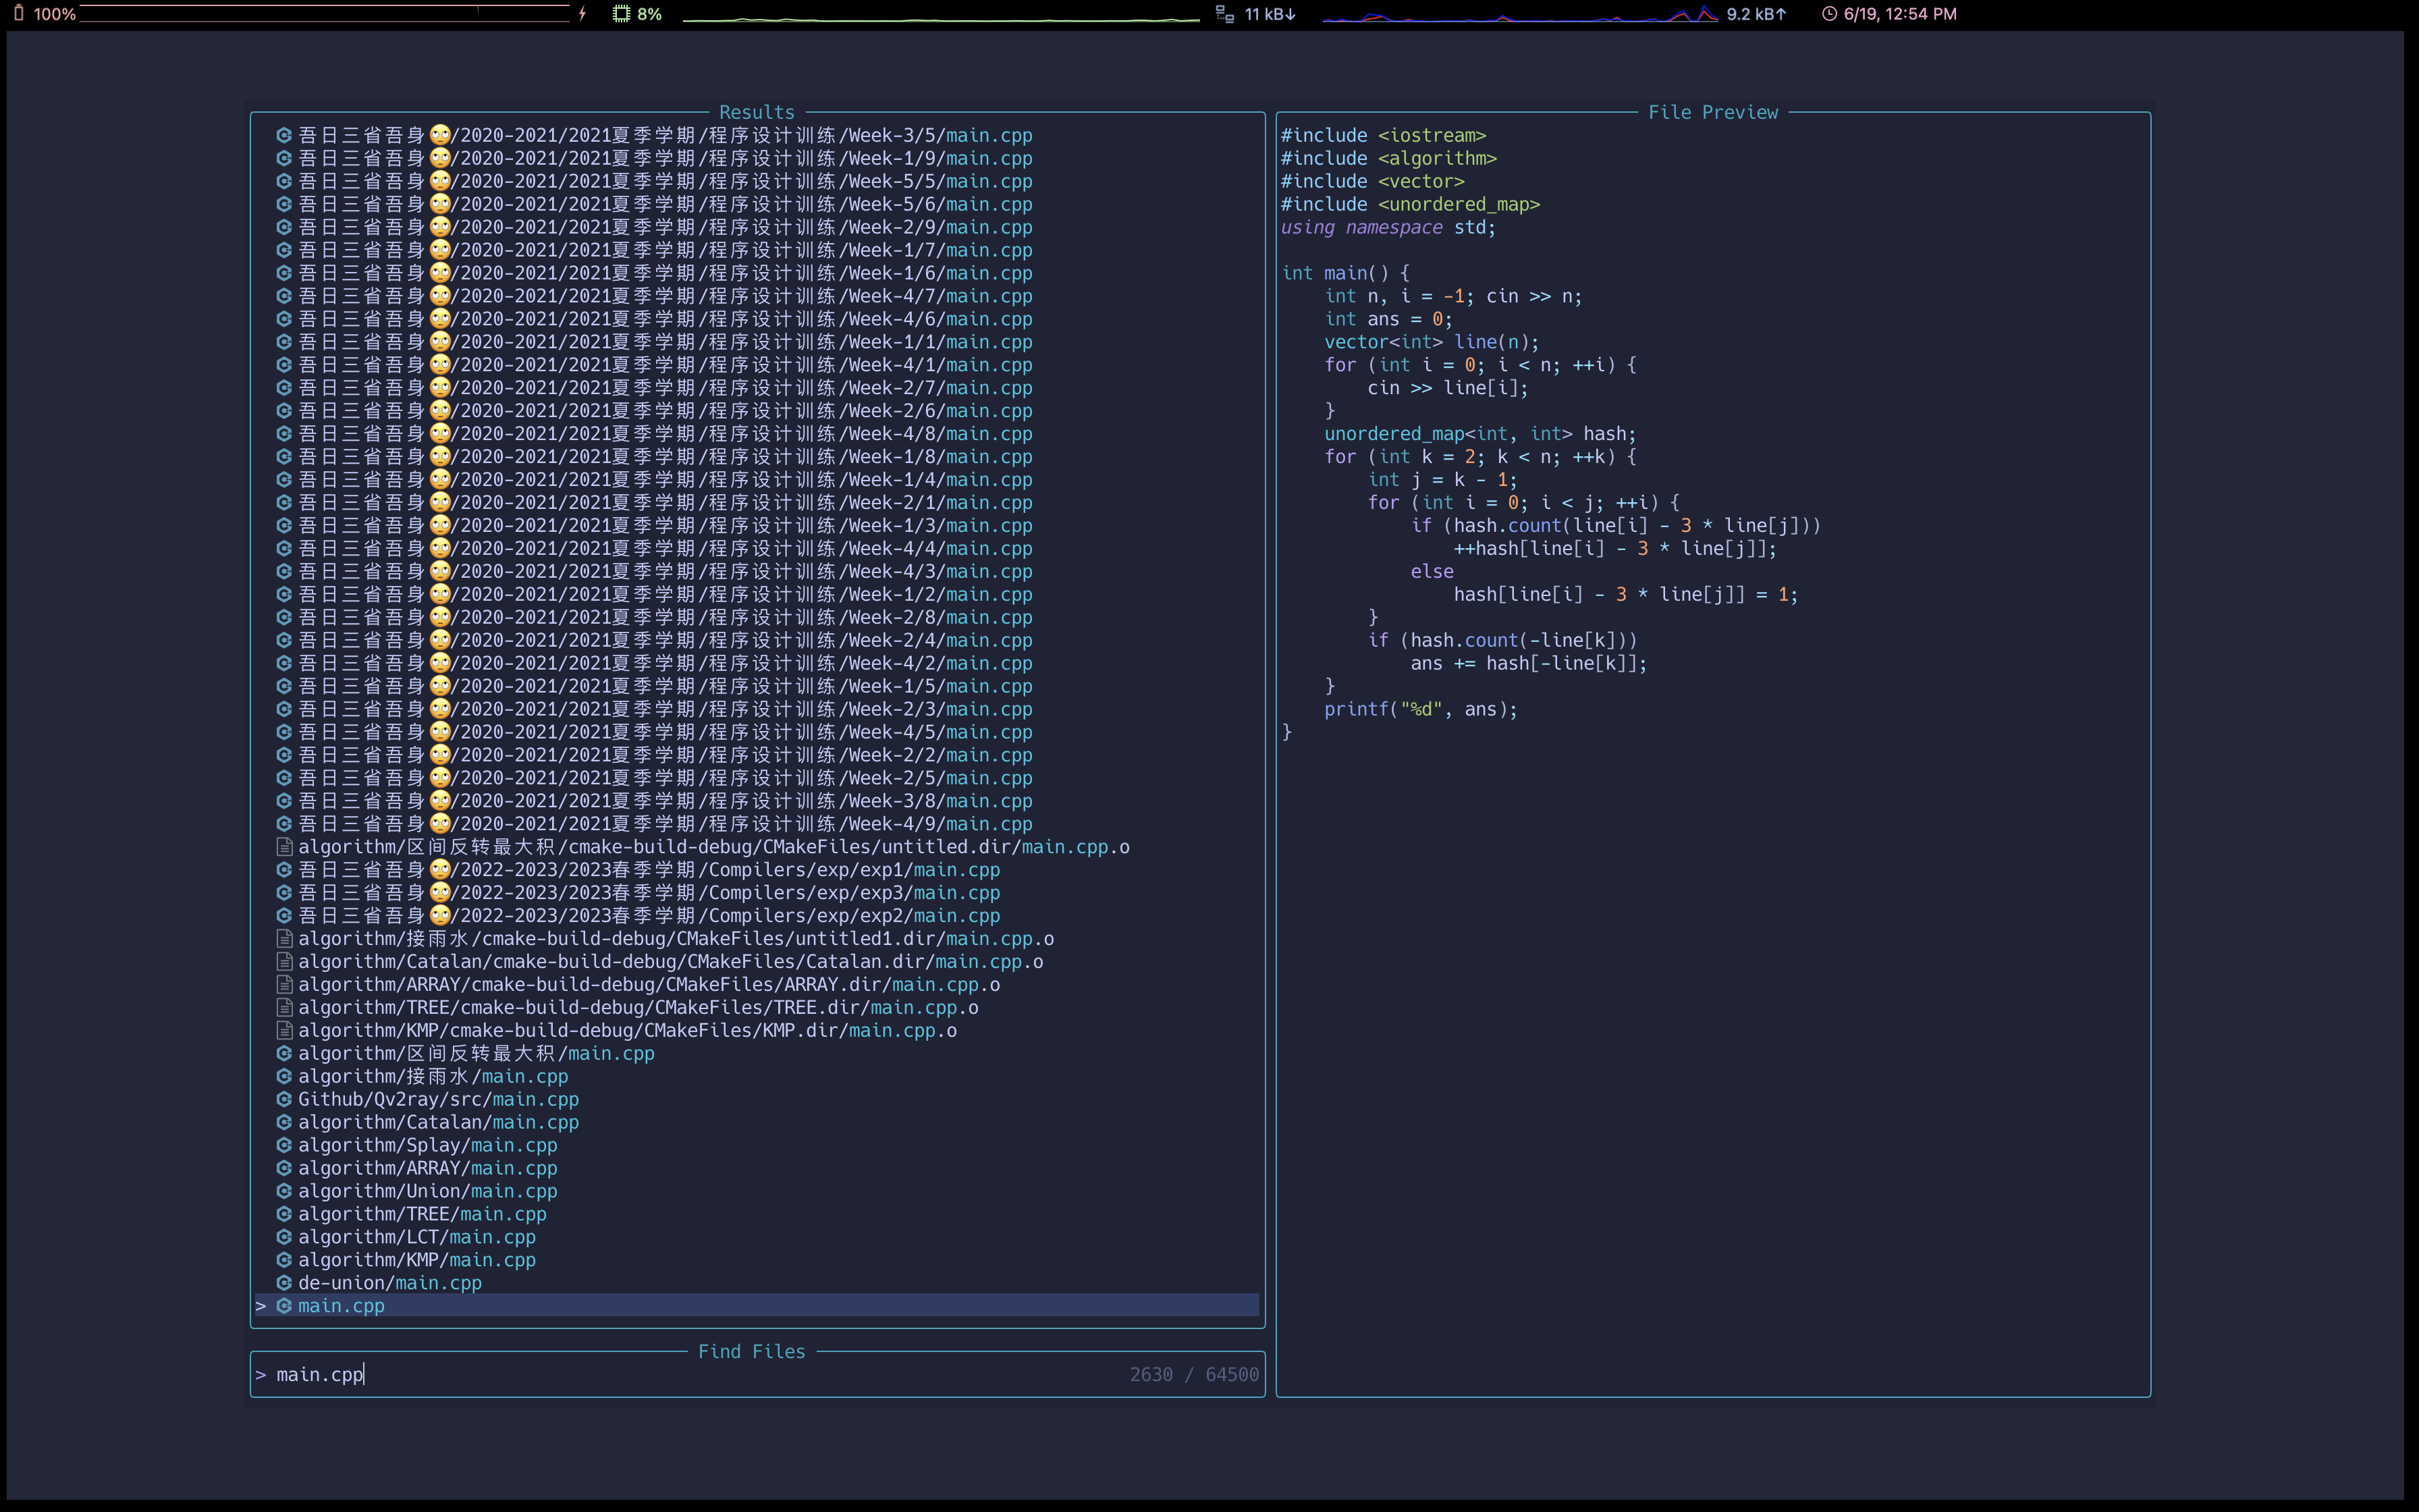
Task: Click the 'printf("%d", ans);' preview line
Action: coord(1420,709)
